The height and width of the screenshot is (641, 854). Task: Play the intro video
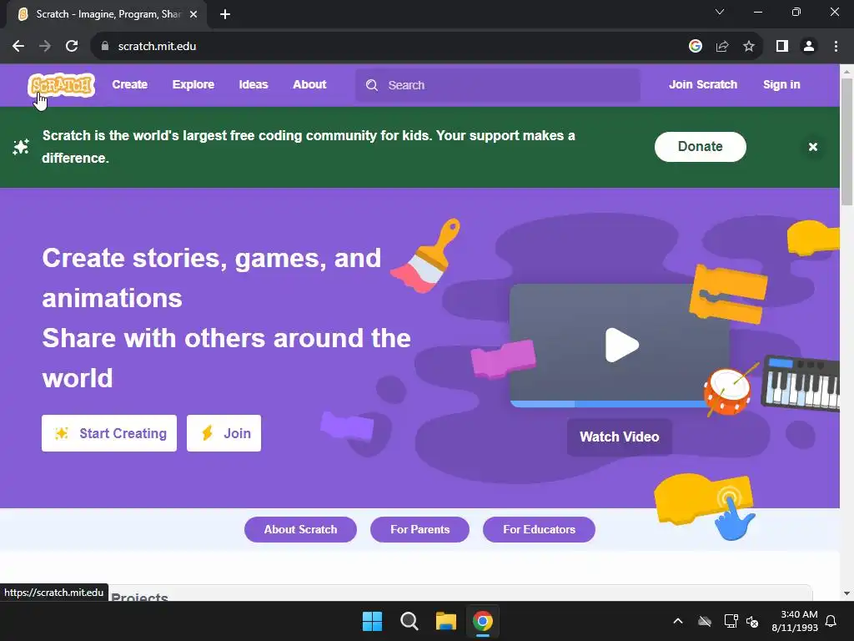click(x=622, y=345)
